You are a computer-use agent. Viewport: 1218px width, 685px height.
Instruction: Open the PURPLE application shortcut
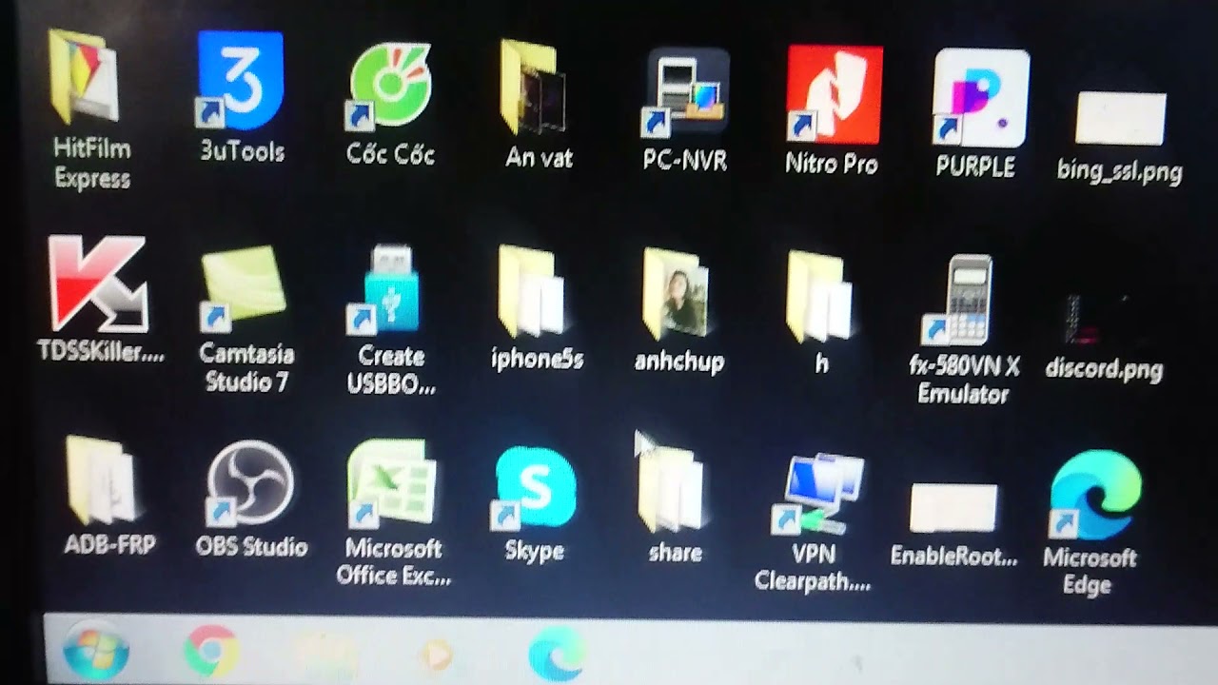click(980, 97)
